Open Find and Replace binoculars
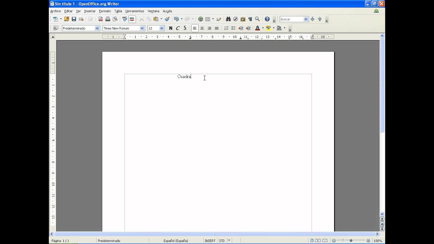 (x=228, y=19)
